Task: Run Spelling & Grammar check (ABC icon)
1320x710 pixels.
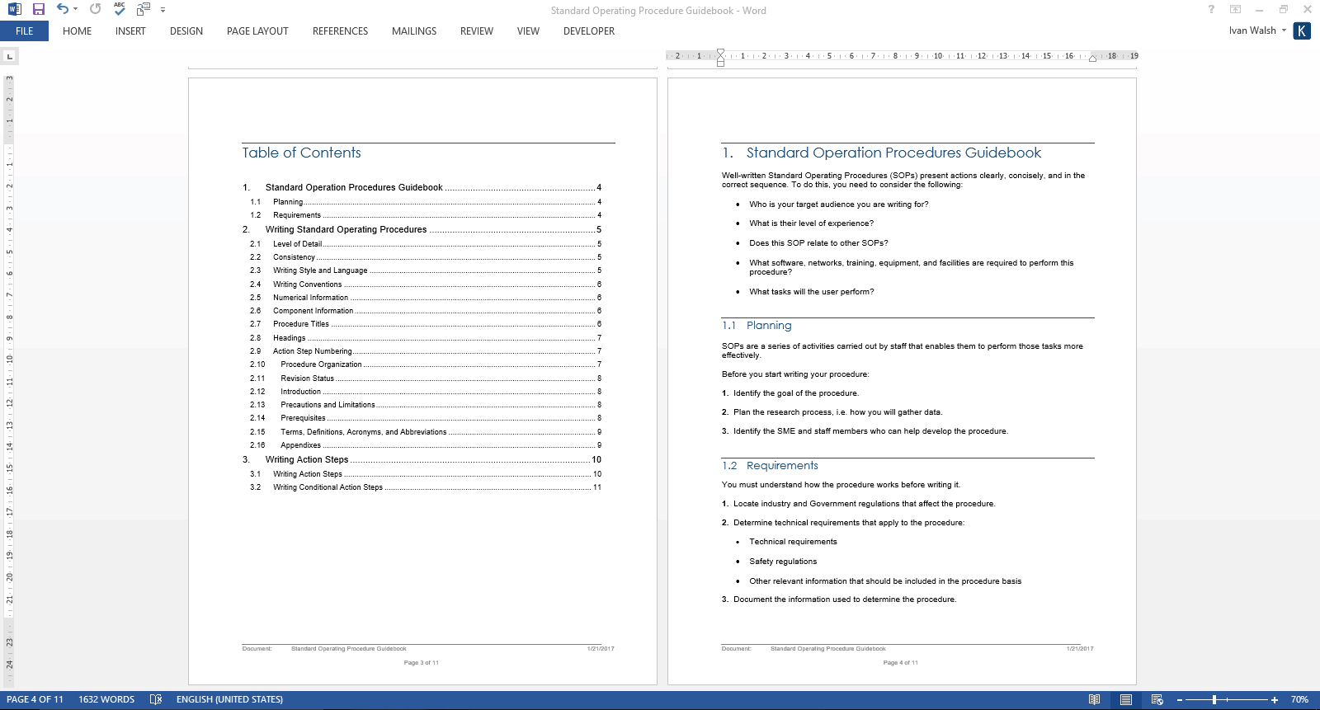Action: (120, 9)
